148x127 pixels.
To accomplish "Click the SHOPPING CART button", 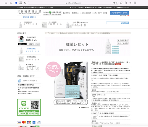I will click(119, 13).
